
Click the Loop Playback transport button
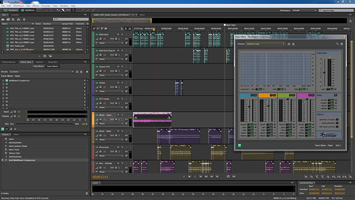228,176
